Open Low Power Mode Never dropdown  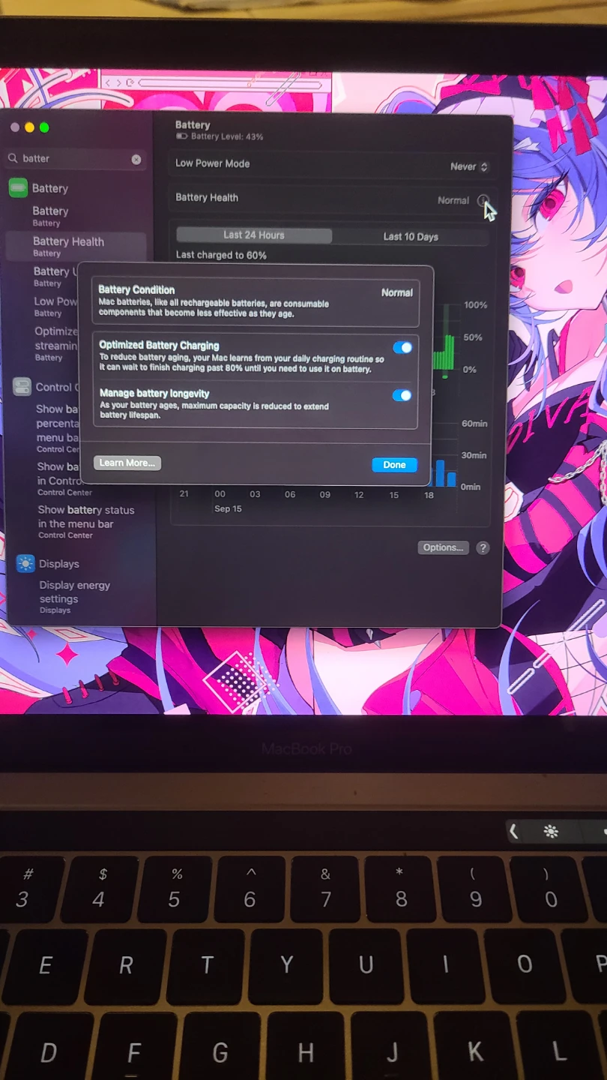click(x=469, y=166)
